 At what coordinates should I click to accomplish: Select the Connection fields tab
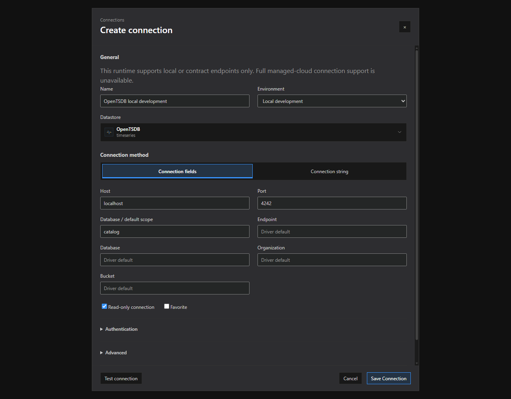[x=177, y=171]
